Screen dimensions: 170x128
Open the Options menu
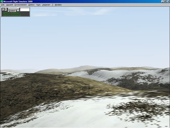point(31,5)
